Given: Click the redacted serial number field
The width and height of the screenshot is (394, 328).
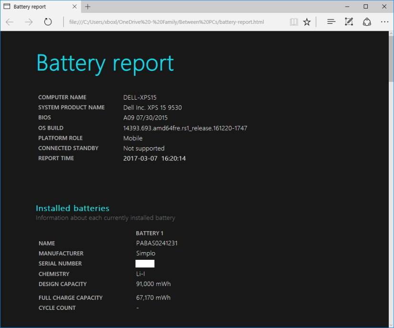Looking at the screenshot, I should (x=144, y=263).
